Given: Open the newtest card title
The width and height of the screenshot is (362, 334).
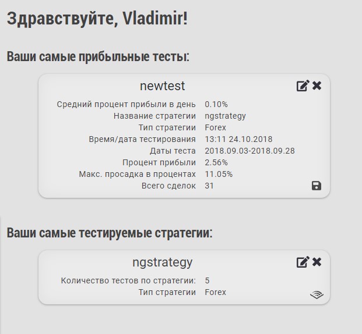Looking at the screenshot, I should coord(162,86).
